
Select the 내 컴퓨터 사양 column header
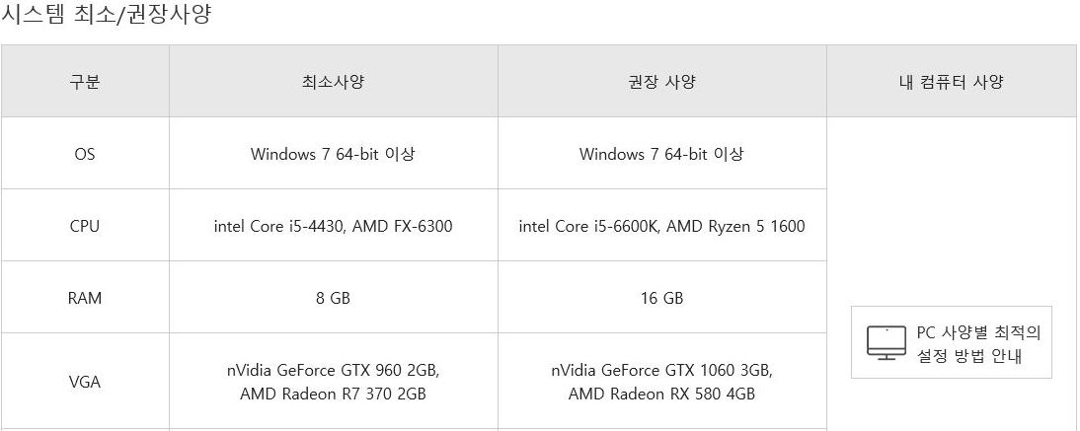click(952, 82)
